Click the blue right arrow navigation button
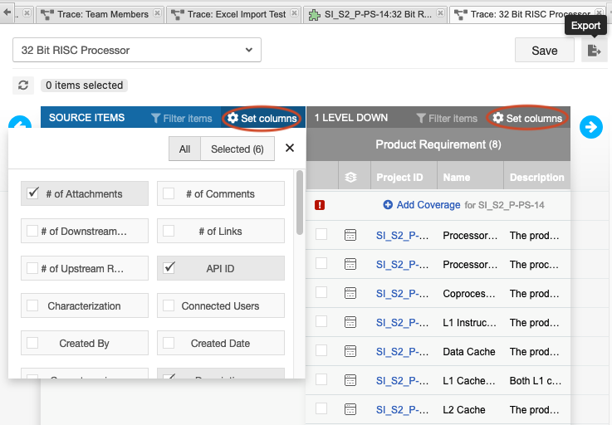The image size is (612, 425). (x=591, y=127)
